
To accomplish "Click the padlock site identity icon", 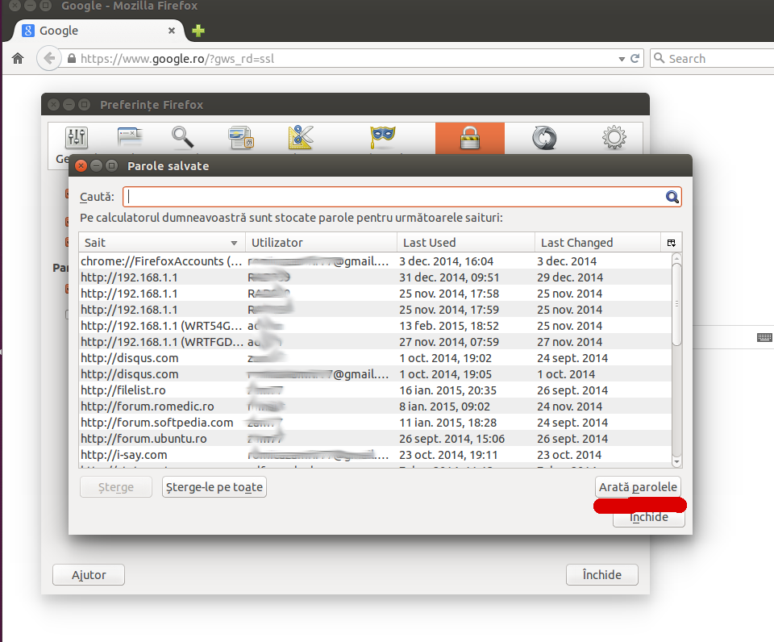I will 72,59.
